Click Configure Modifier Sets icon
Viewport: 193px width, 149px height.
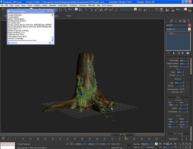tap(188, 53)
